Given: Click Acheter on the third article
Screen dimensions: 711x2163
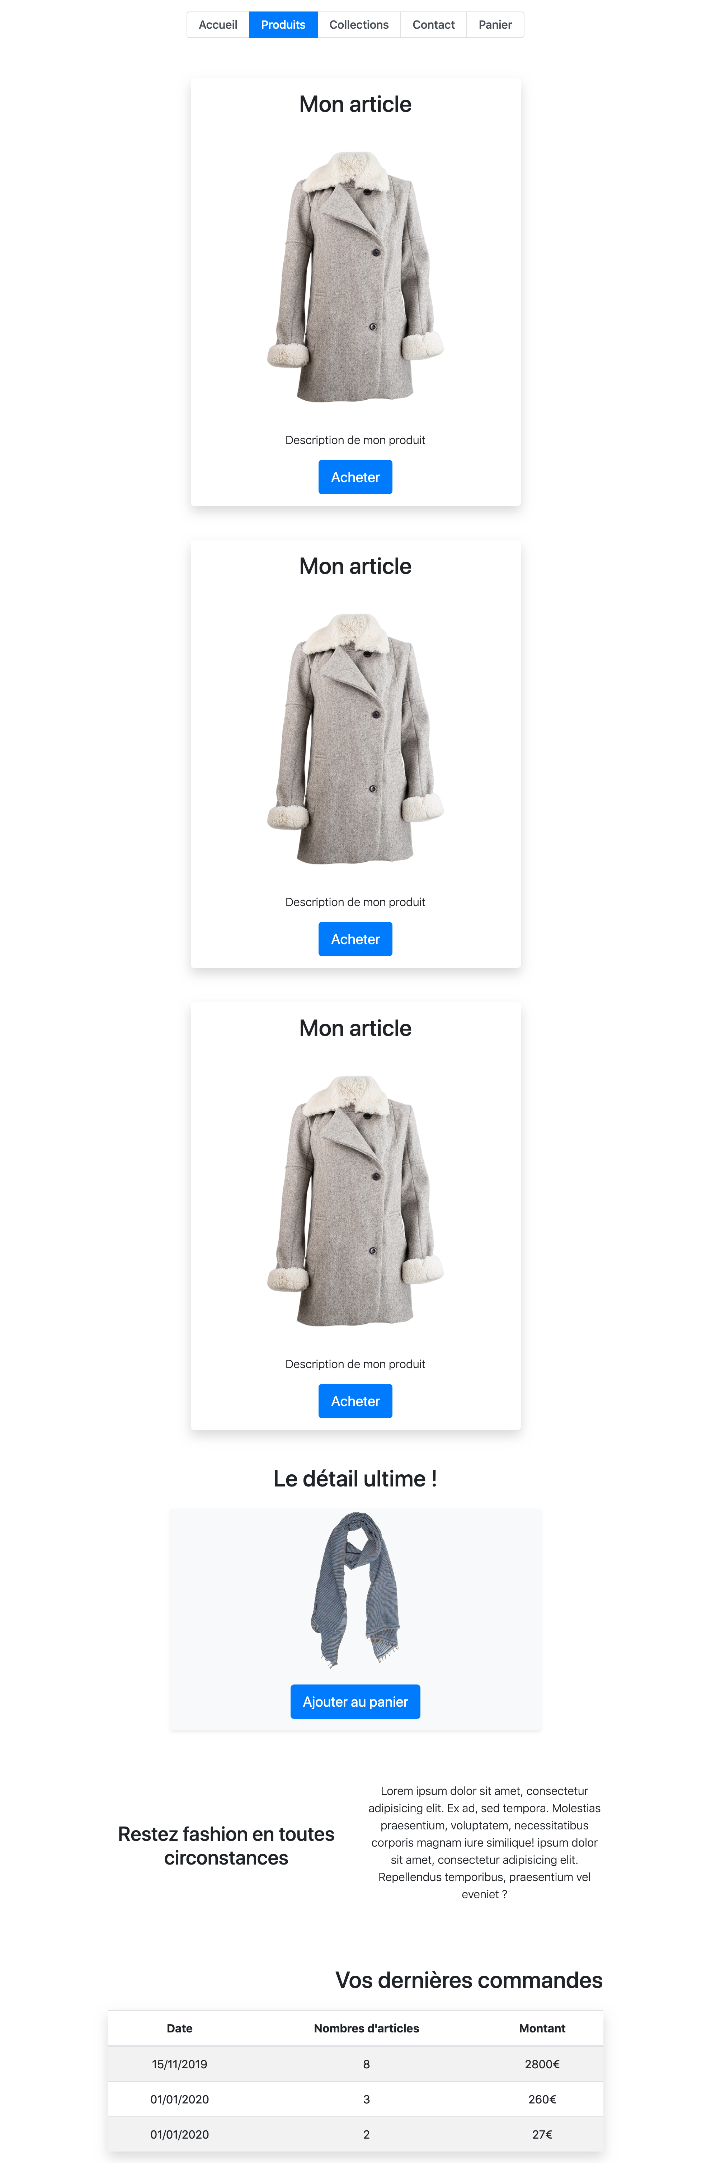Looking at the screenshot, I should [x=355, y=1401].
